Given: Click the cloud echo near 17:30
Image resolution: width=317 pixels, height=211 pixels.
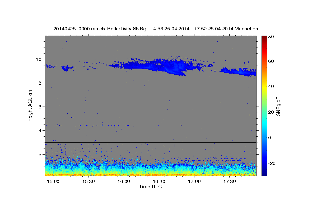Looking at the screenshot, I should coord(238,72).
